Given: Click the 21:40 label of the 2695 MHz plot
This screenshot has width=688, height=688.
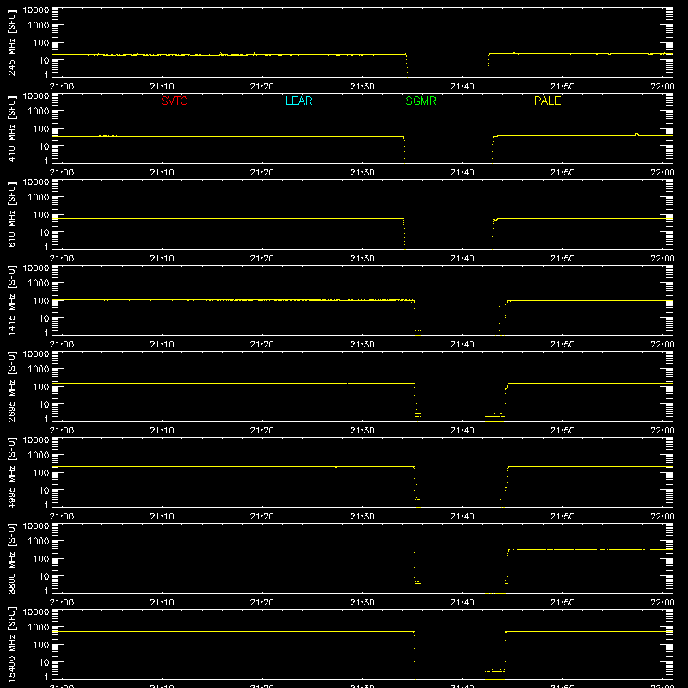Looking at the screenshot, I should pyautogui.click(x=462, y=431).
